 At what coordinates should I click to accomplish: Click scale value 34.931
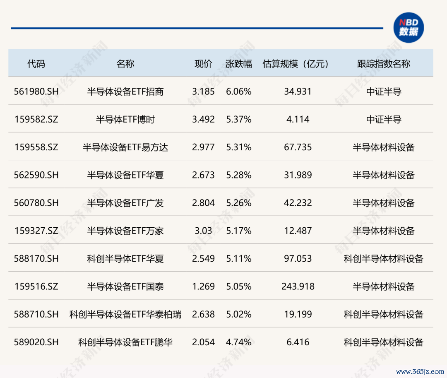pos(298,91)
